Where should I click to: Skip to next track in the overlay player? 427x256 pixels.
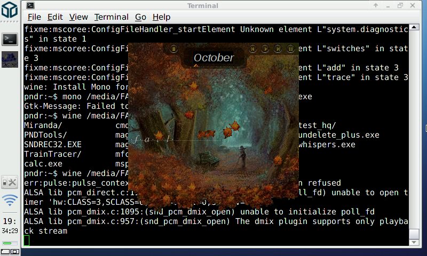(x=278, y=49)
